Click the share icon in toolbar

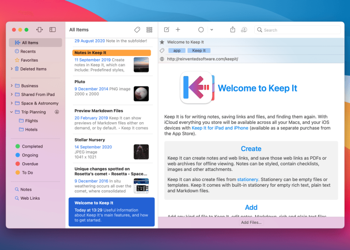(x=233, y=30)
